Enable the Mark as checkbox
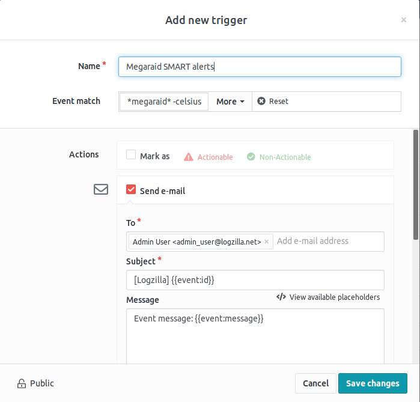The height and width of the screenshot is (402, 420). point(131,155)
